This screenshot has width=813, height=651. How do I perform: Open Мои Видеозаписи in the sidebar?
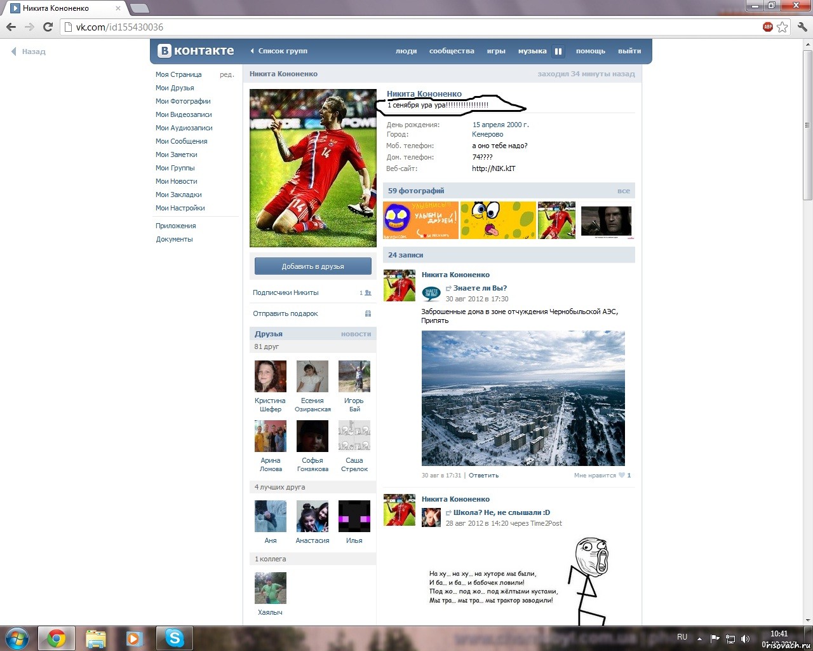pyautogui.click(x=184, y=114)
